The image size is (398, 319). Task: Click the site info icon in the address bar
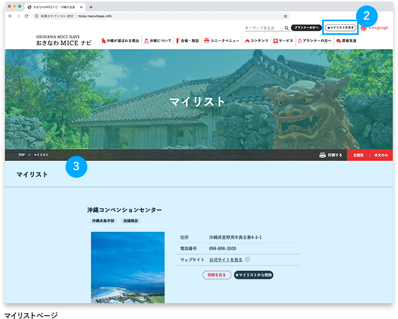tap(37, 16)
